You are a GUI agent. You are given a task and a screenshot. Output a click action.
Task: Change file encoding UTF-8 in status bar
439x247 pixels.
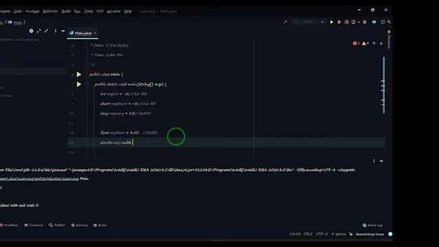(322, 234)
